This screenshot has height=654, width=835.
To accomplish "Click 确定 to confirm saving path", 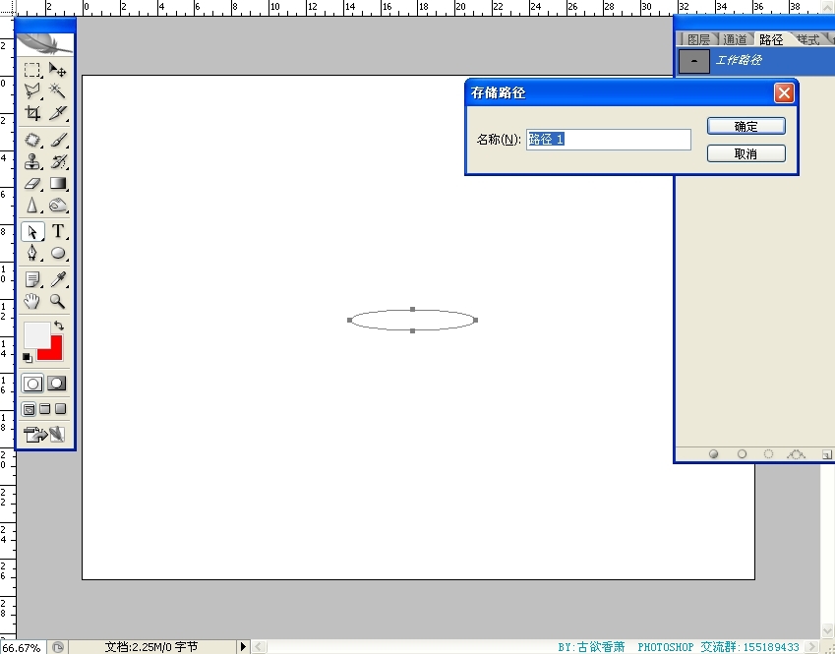I will 746,126.
